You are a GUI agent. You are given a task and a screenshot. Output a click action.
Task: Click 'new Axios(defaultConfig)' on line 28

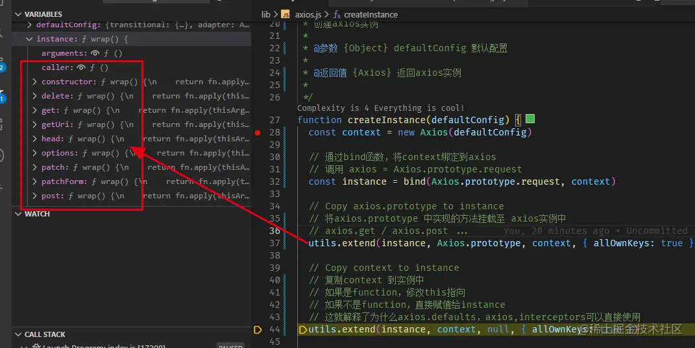click(x=465, y=132)
